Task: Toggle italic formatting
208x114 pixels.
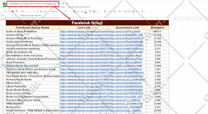Action: coord(78,12)
